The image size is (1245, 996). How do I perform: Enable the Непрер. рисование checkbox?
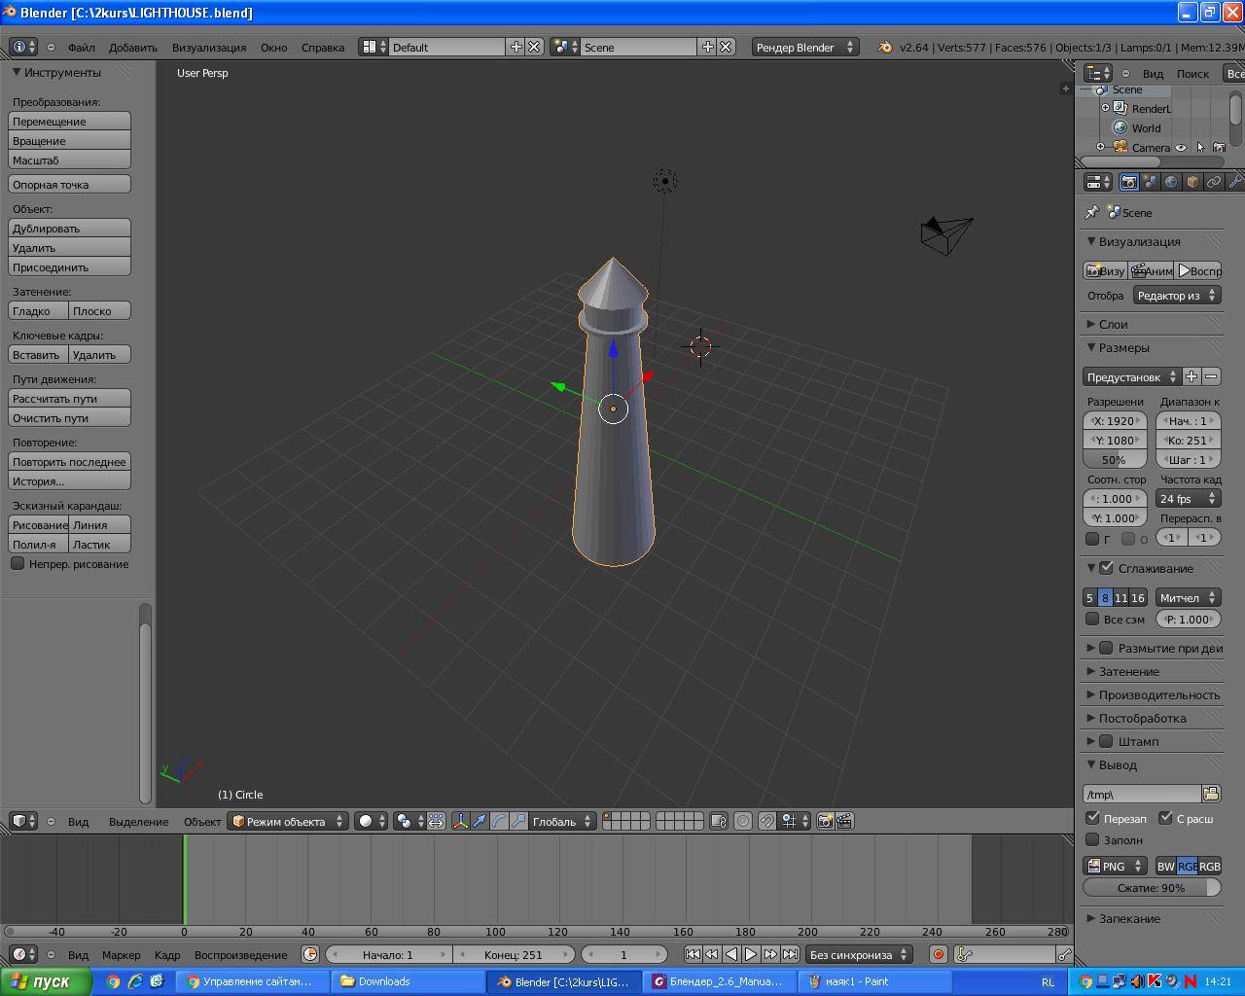pyautogui.click(x=18, y=563)
